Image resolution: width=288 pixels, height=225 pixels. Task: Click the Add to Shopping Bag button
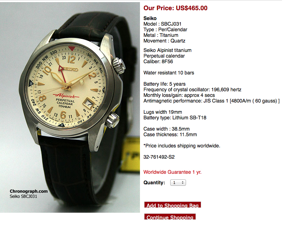(x=172, y=205)
